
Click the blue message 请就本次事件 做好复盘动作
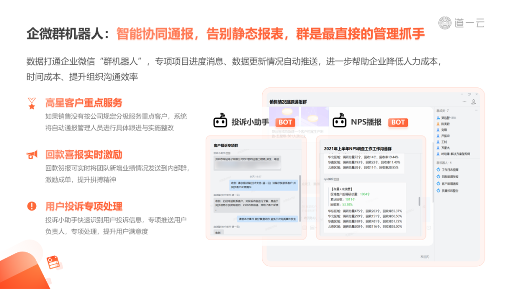267,219
